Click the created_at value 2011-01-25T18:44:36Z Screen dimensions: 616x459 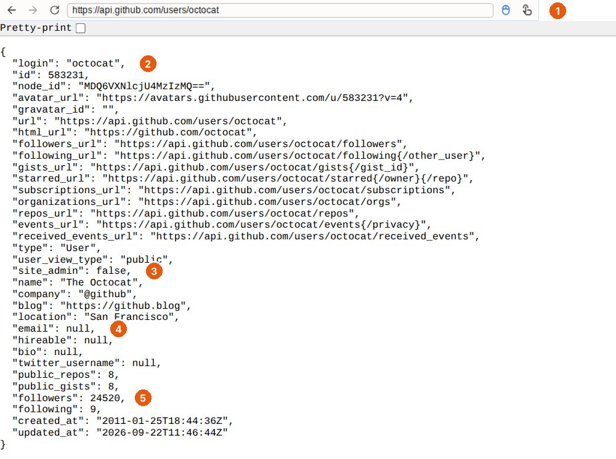pos(162,421)
